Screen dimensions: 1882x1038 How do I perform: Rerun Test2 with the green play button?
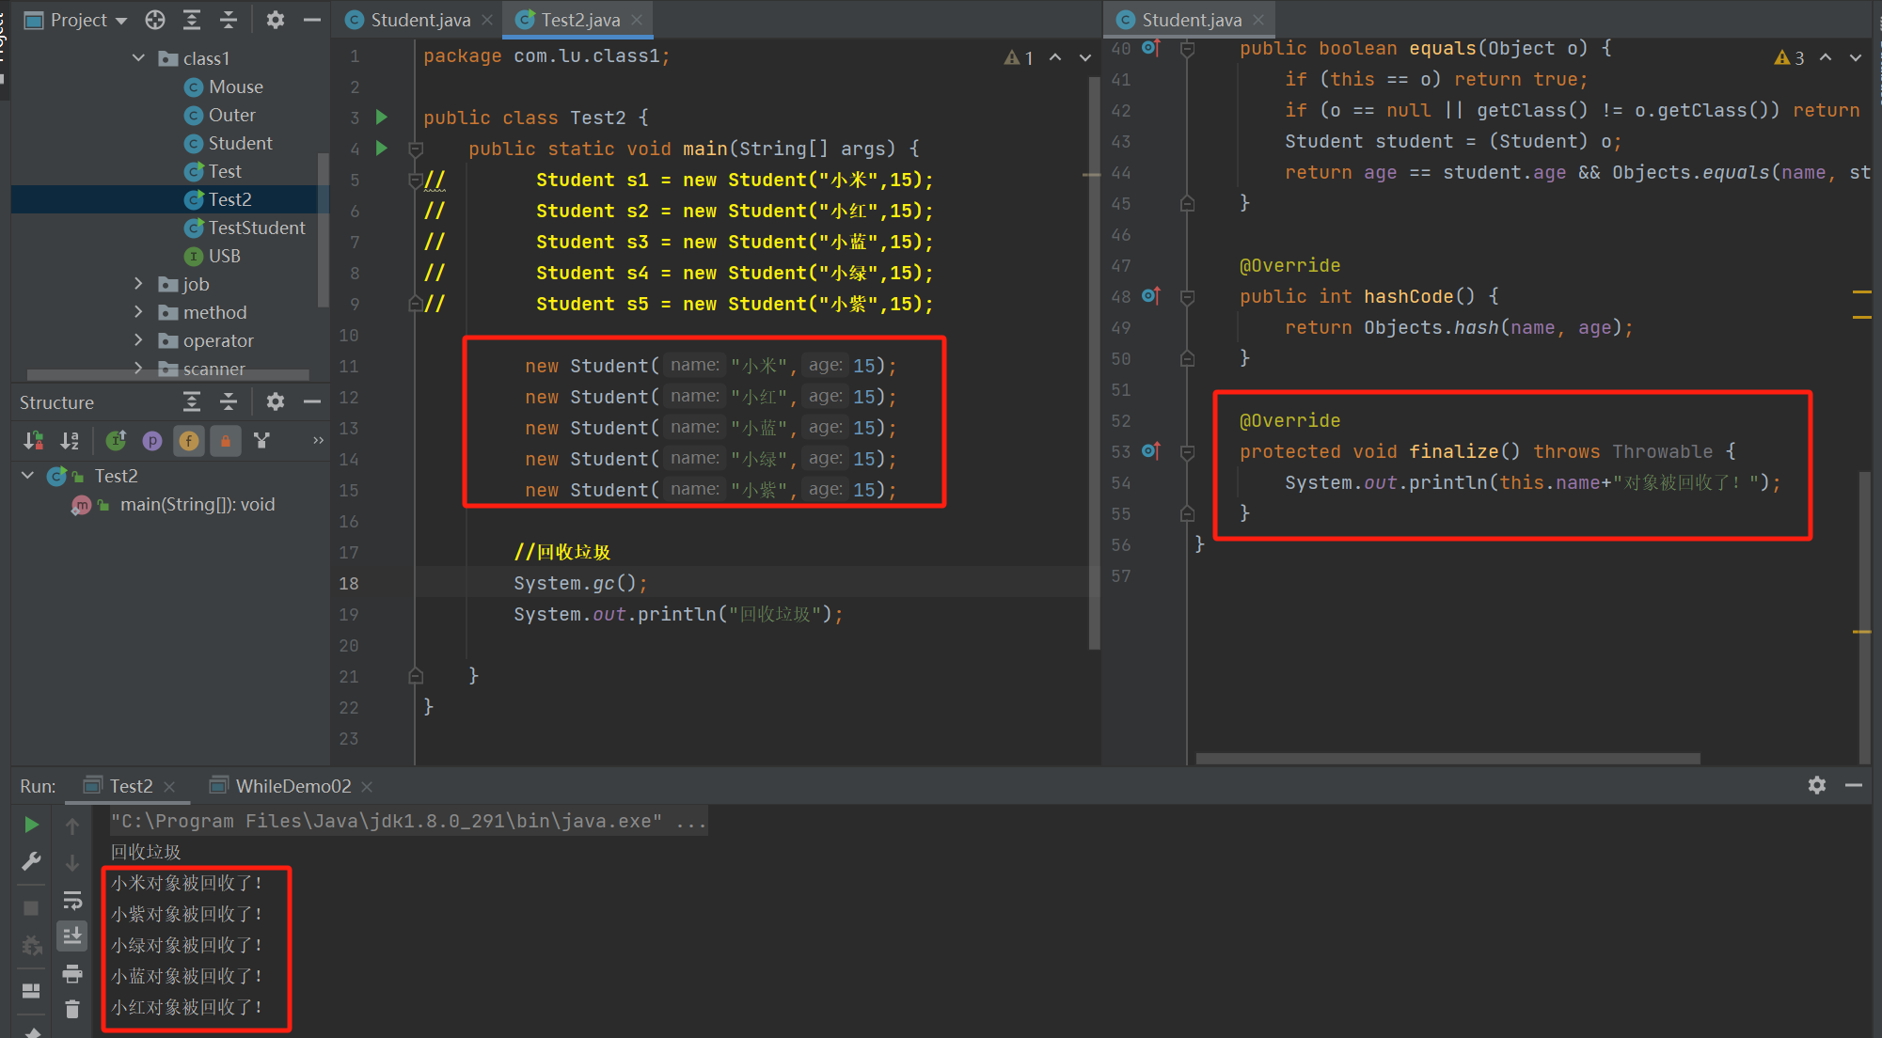click(x=31, y=825)
